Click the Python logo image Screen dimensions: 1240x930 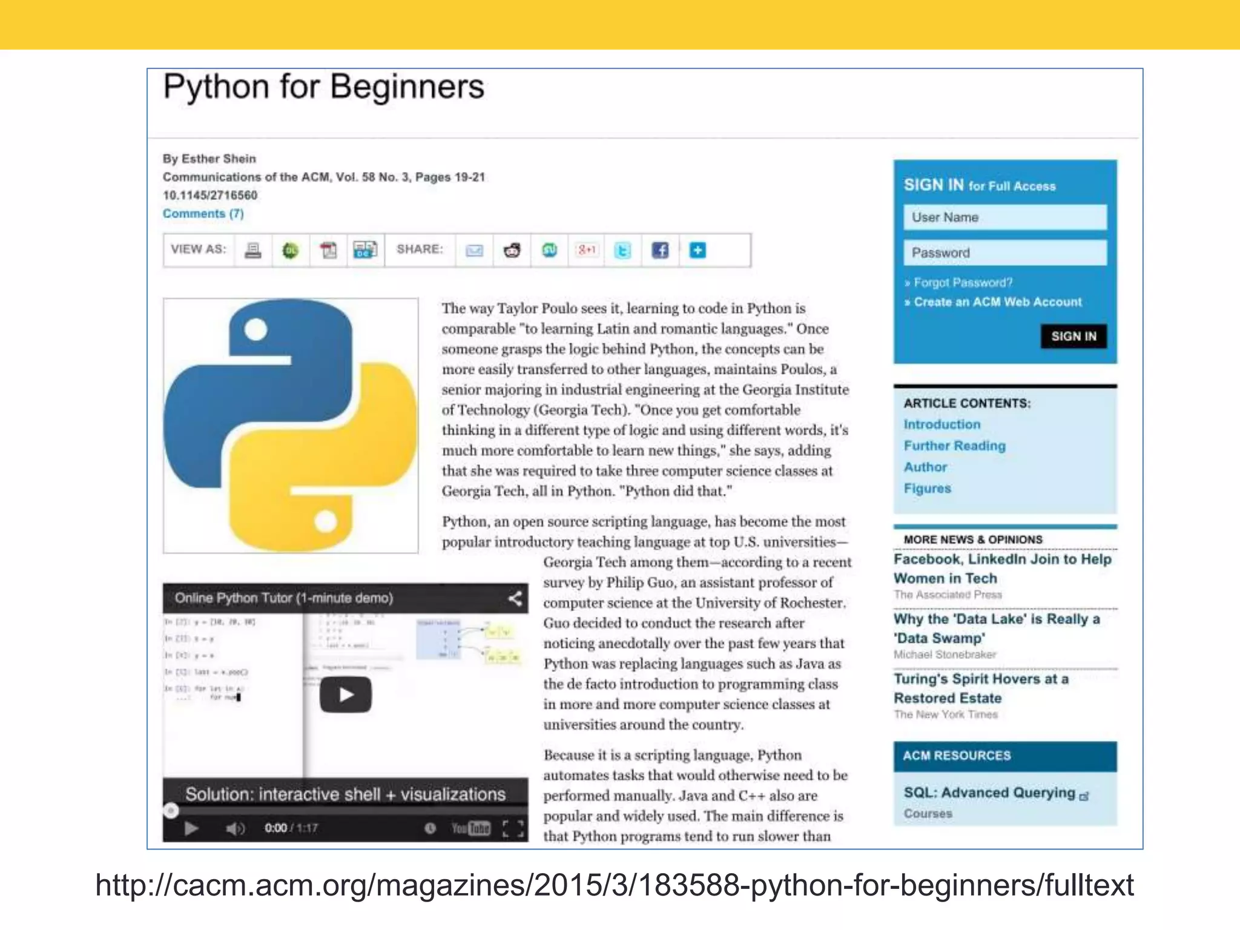coord(291,426)
